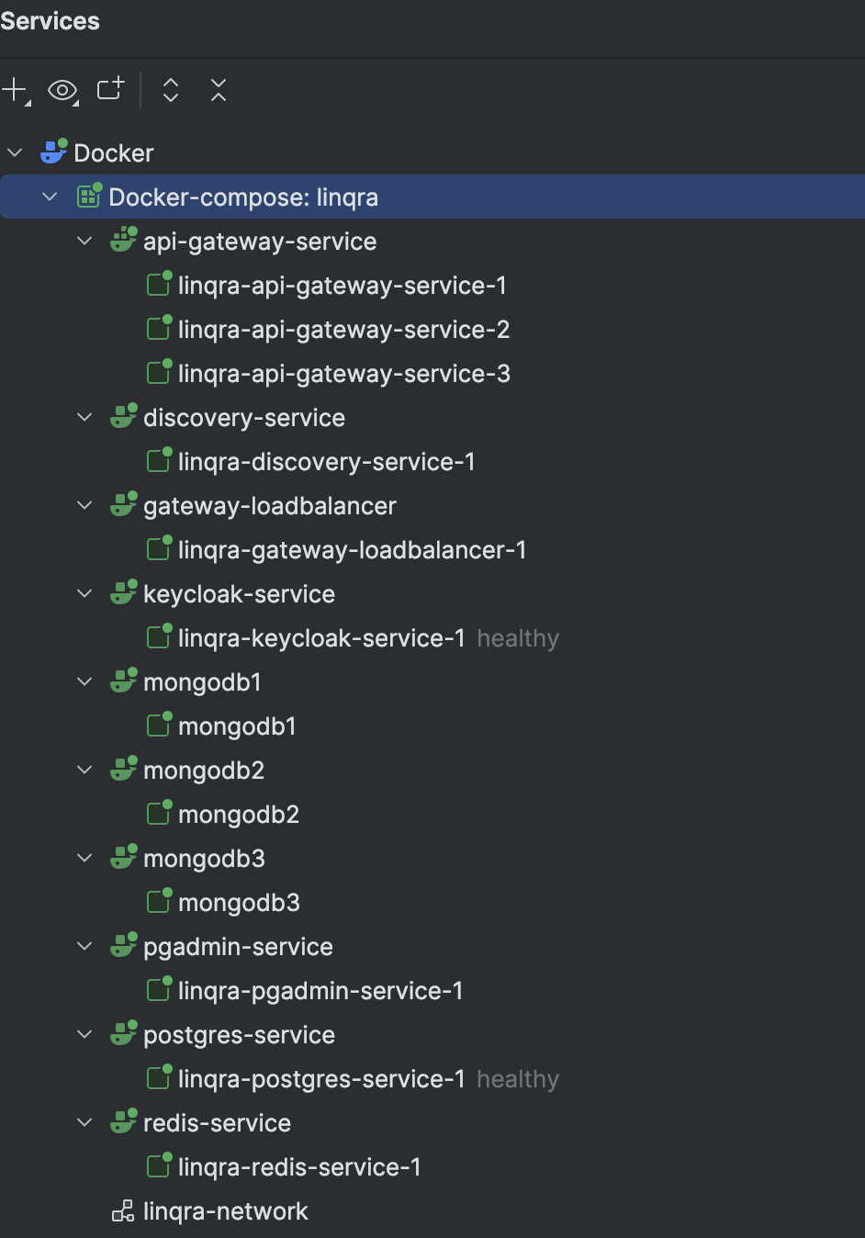The width and height of the screenshot is (865, 1238).
Task: Click the Collapse All toolbar icon
Action: (x=219, y=90)
